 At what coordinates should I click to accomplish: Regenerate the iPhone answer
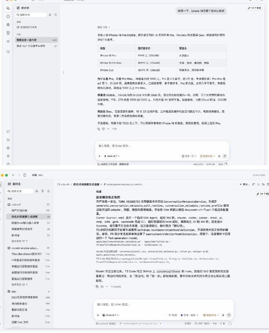point(103,129)
